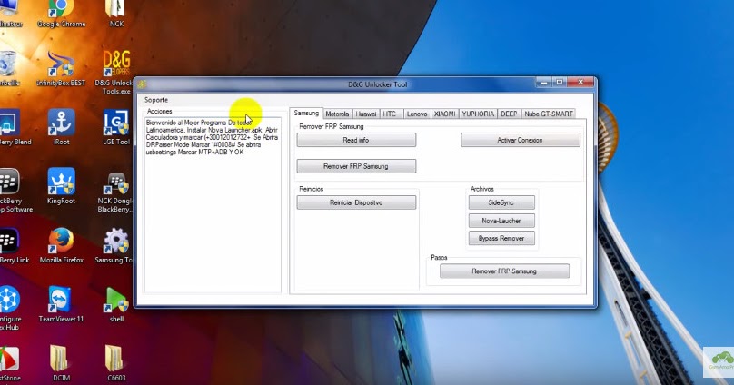
Task: Switch to the XIAOMI tab
Action: [444, 114]
